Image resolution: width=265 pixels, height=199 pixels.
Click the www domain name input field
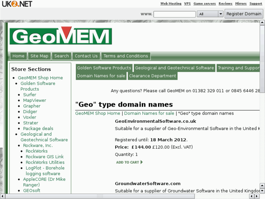[174, 14]
